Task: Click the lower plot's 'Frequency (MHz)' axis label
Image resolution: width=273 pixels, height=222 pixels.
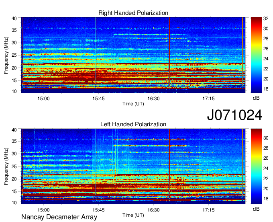Action: [x=6, y=166]
